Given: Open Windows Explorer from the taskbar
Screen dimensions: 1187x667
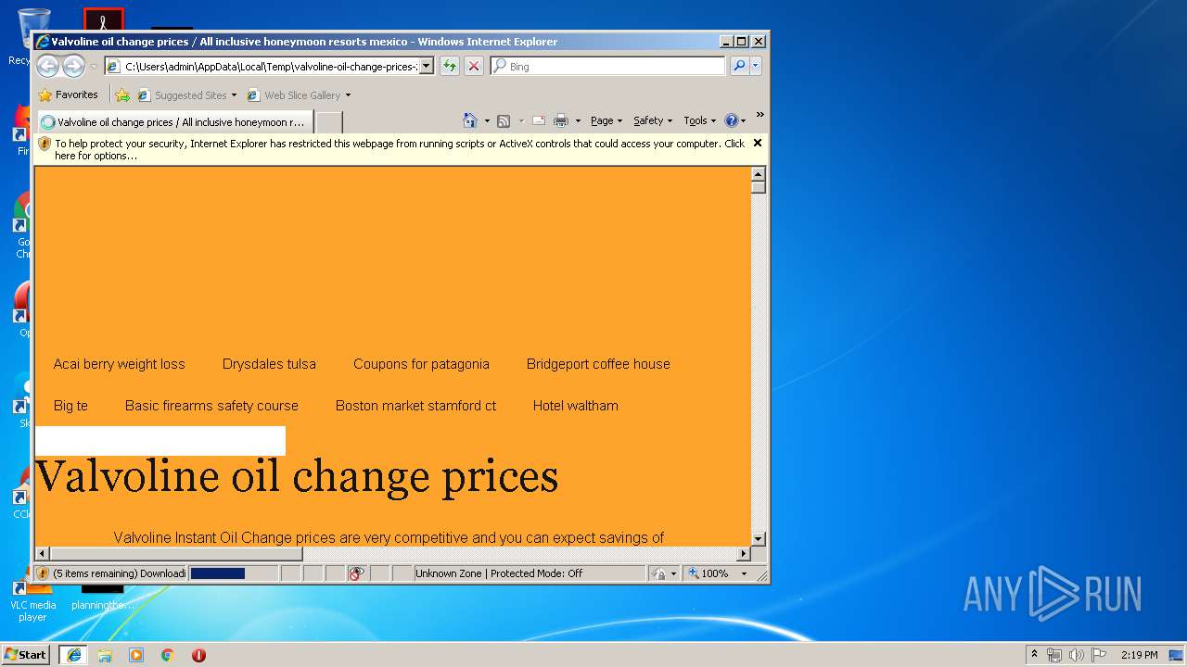Looking at the screenshot, I should point(105,655).
